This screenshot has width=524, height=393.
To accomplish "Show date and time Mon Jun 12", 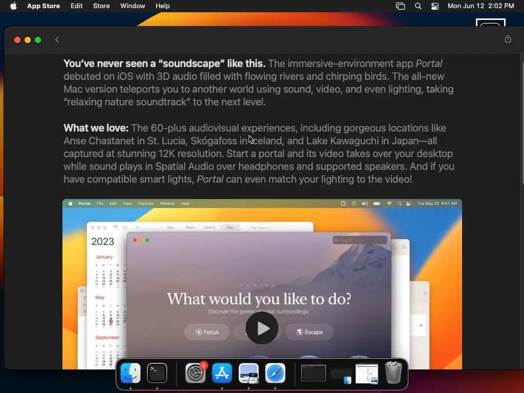I will (x=481, y=6).
